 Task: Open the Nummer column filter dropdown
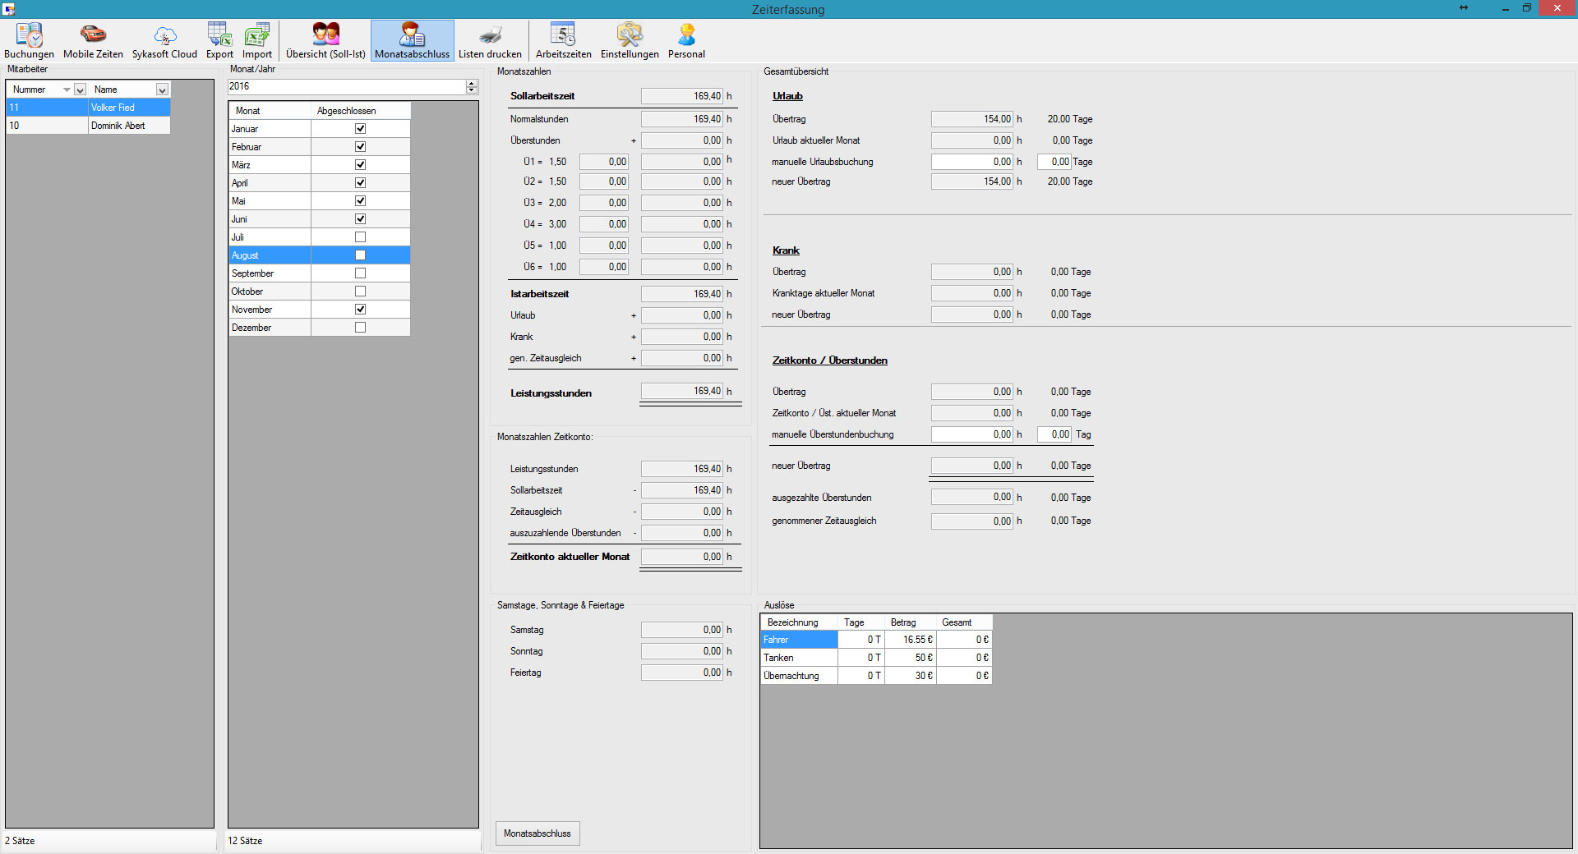point(80,90)
